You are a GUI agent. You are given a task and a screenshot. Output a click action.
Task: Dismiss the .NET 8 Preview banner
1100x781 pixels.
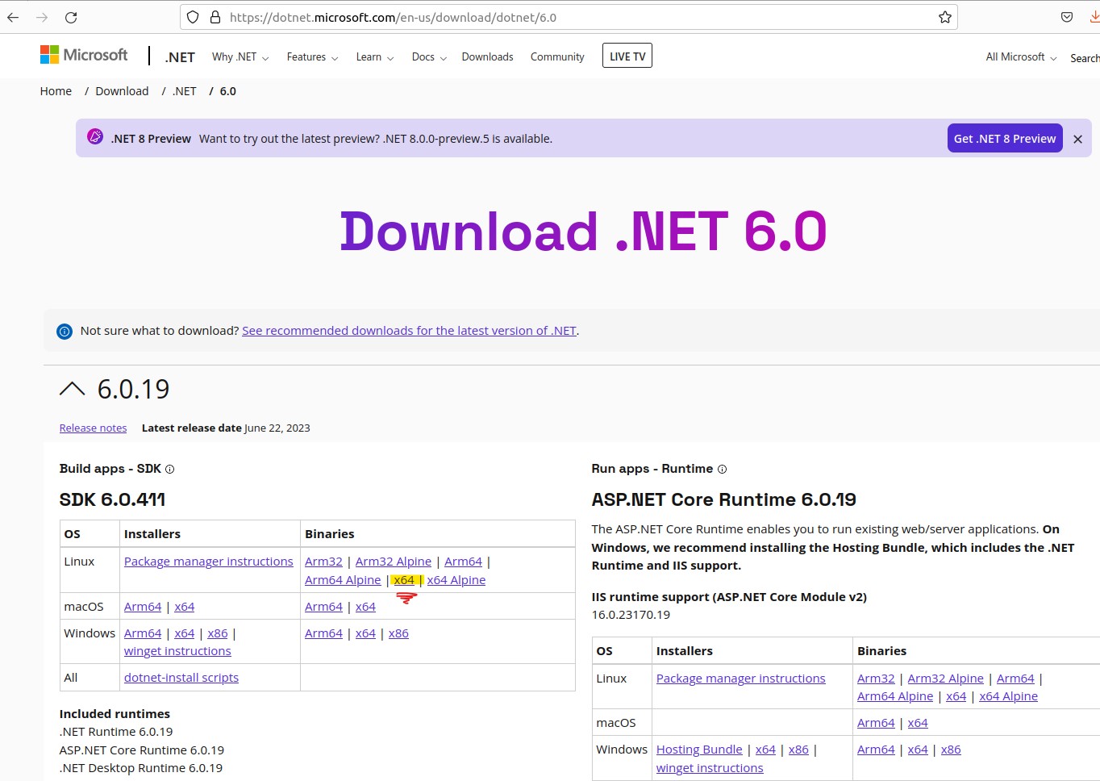(1077, 139)
